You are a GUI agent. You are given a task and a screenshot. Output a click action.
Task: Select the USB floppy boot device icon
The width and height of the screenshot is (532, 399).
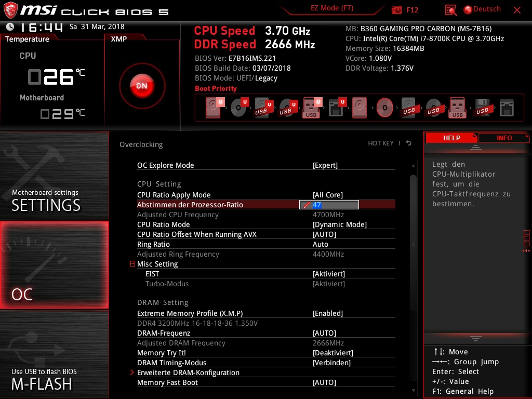[482, 108]
